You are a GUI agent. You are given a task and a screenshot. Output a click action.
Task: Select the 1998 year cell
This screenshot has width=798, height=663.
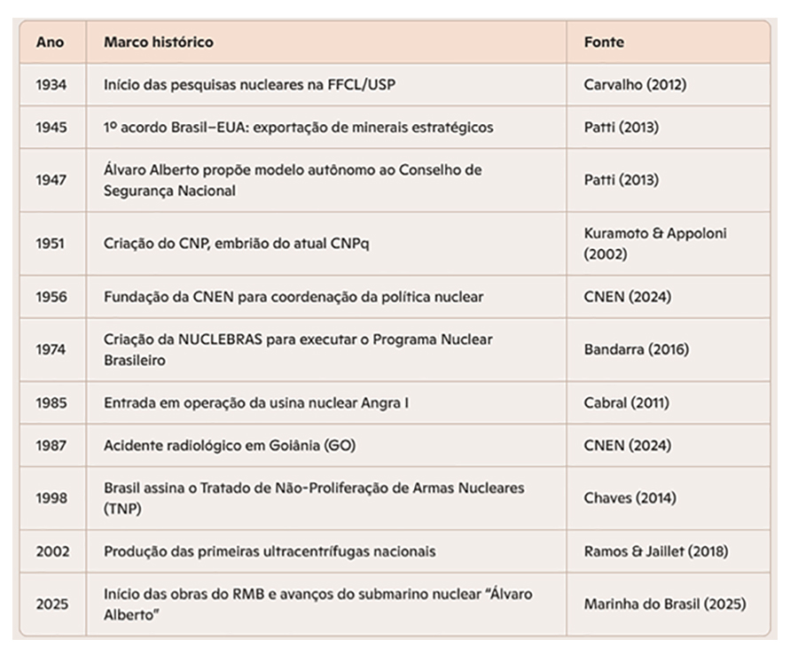pos(51,498)
